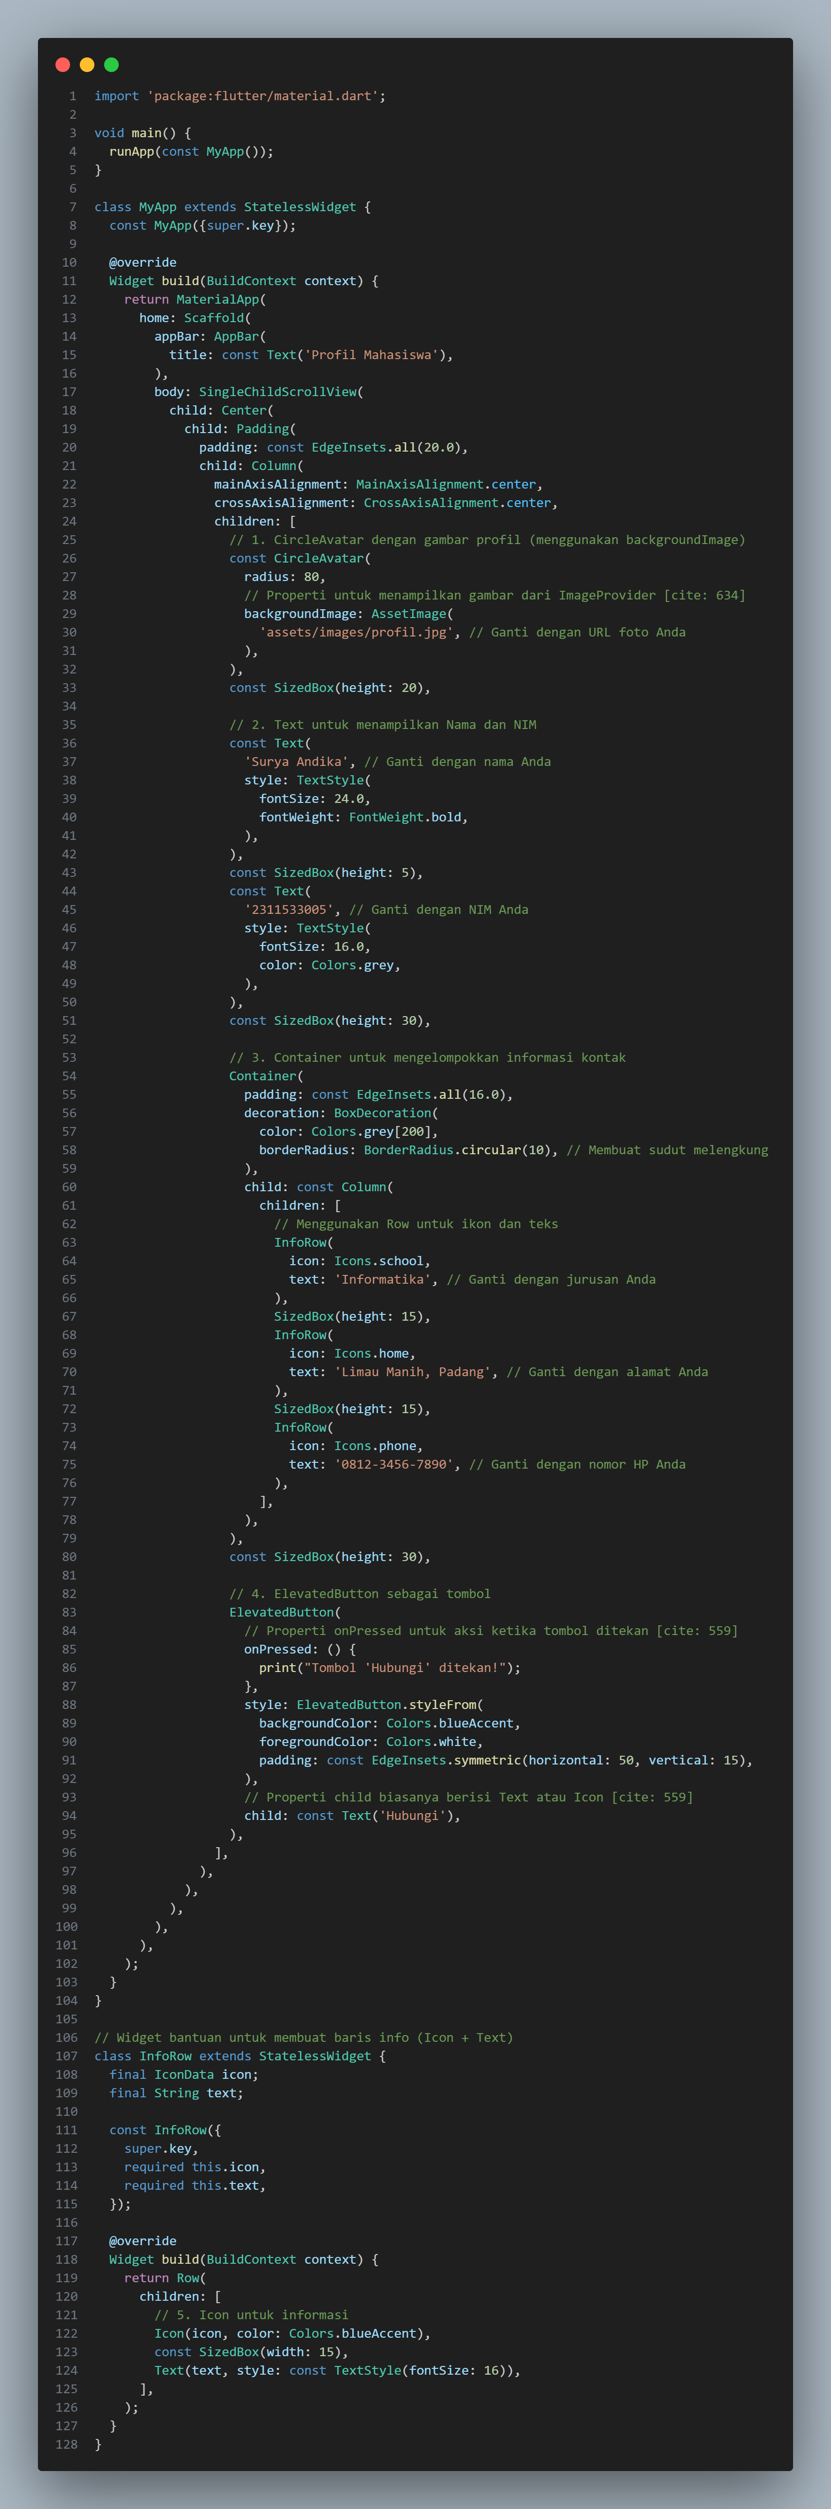The width and height of the screenshot is (831, 2509).
Task: Click line number 128
Action: coord(66,2445)
